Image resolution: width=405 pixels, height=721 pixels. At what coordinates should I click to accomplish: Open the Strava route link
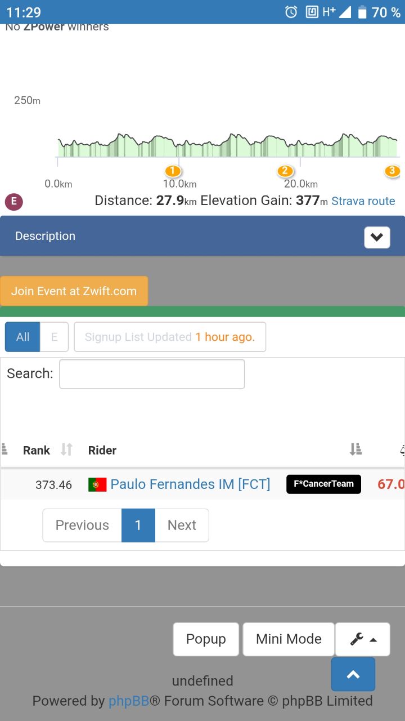[x=363, y=201]
